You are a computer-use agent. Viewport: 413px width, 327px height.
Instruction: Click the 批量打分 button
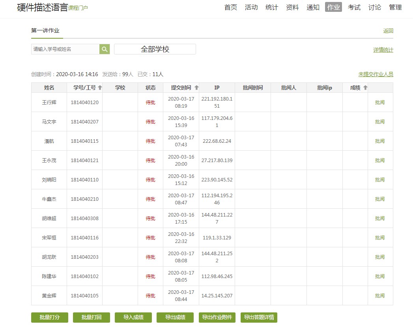(50, 318)
